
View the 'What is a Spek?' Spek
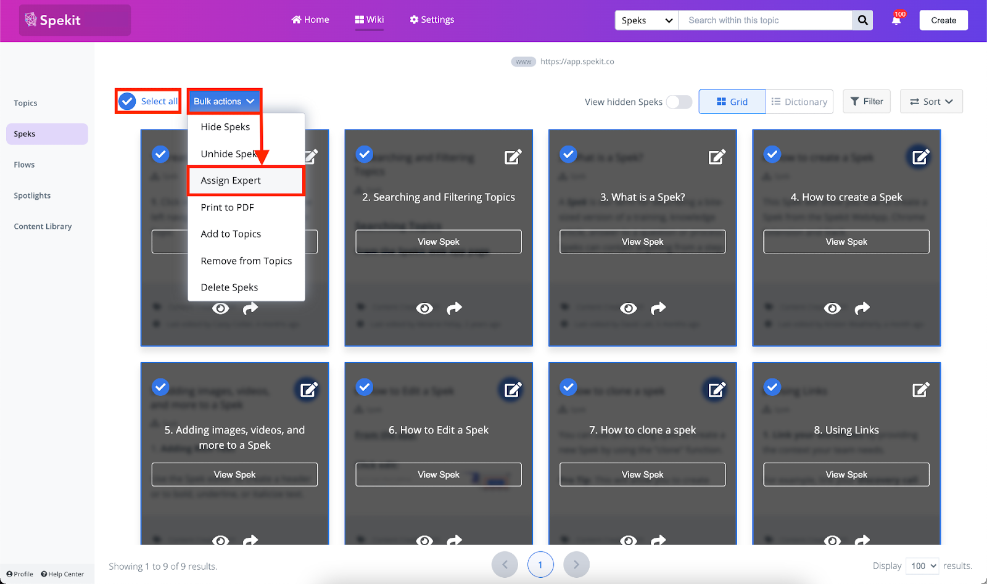click(643, 242)
